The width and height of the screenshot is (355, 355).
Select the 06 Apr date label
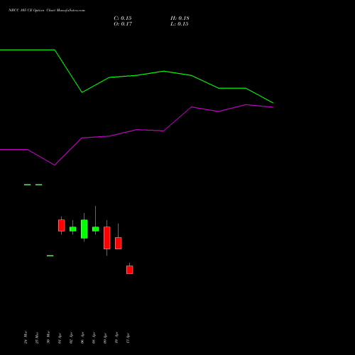coord(82,339)
